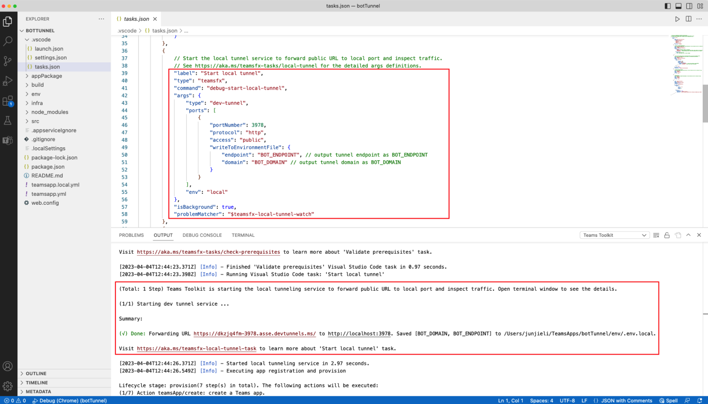Screen dimensions: 708x404
Task: Expand the OUTLINE section
Action: [64, 373]
